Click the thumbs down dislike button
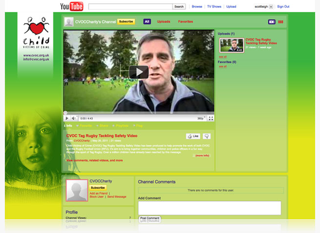The width and height of the screenshot is (320, 233). click(x=207, y=136)
